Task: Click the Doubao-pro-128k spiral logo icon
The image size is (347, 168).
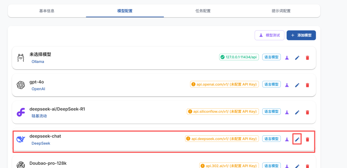Action: [x=21, y=165]
